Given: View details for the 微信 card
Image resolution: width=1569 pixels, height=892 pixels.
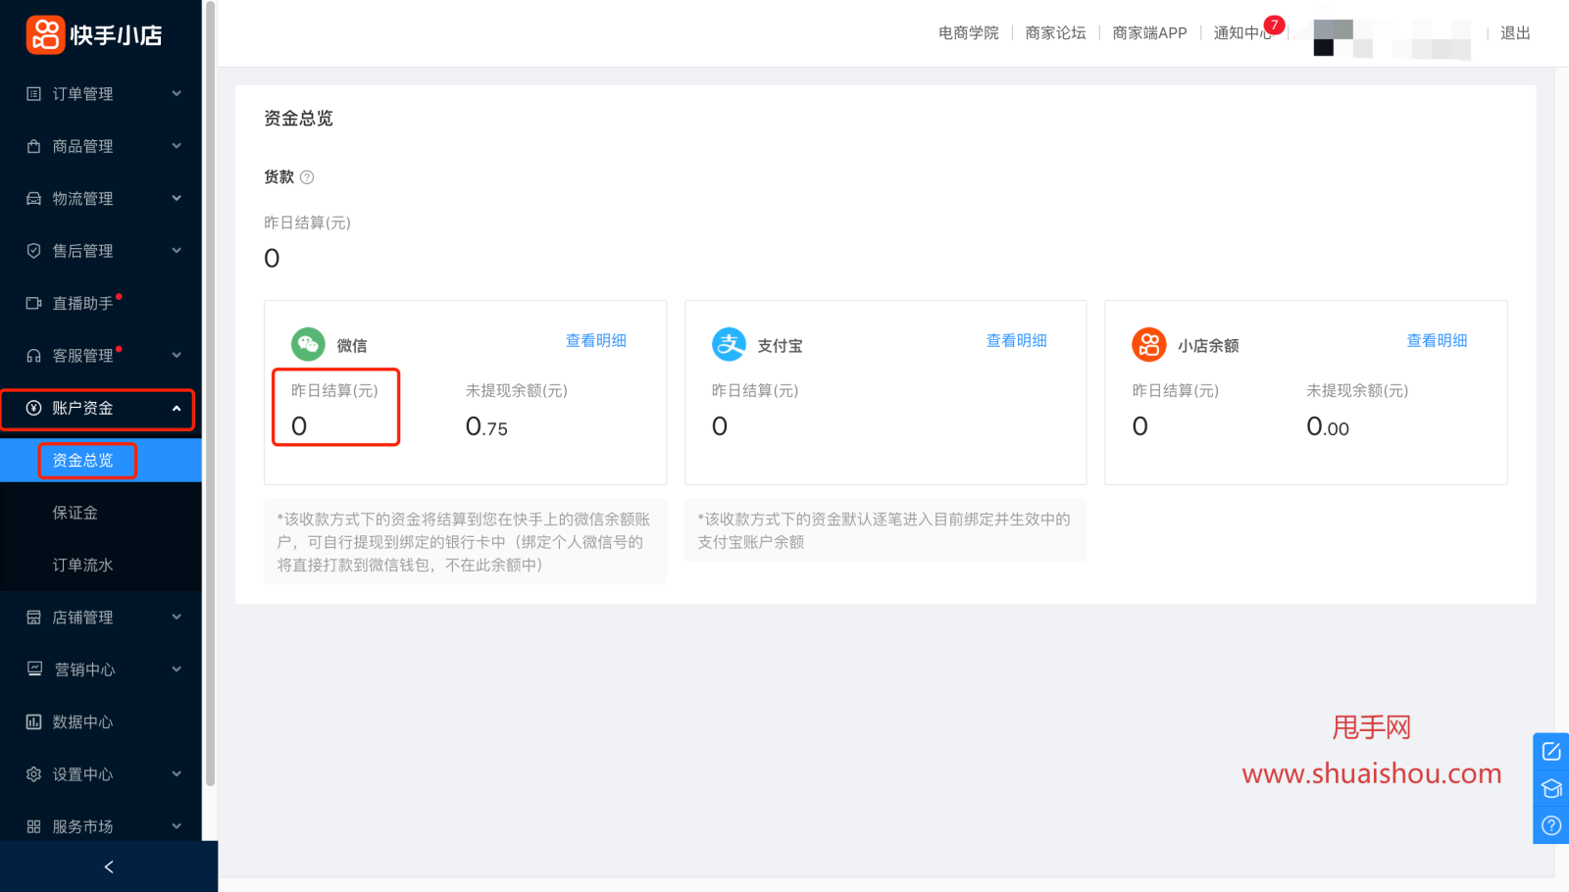Looking at the screenshot, I should coord(596,340).
